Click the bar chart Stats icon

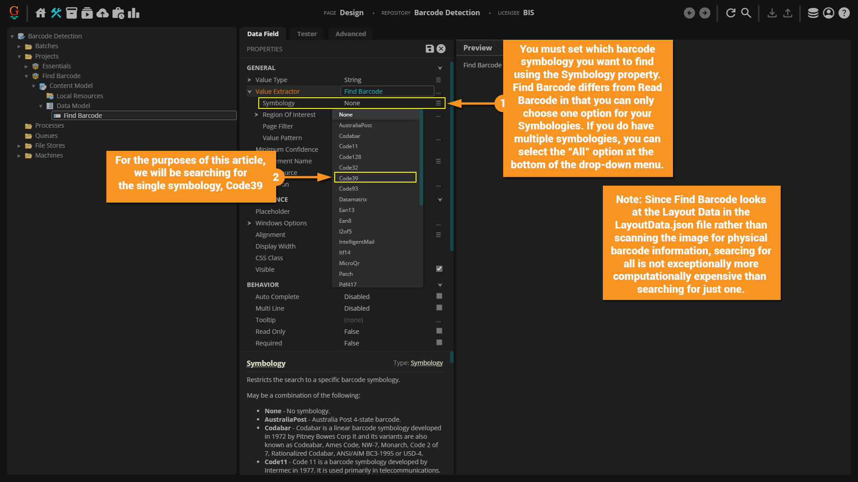click(x=134, y=13)
